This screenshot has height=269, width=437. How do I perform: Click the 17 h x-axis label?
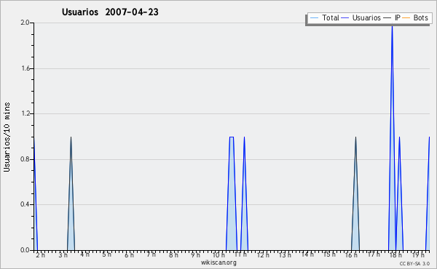[374, 254]
